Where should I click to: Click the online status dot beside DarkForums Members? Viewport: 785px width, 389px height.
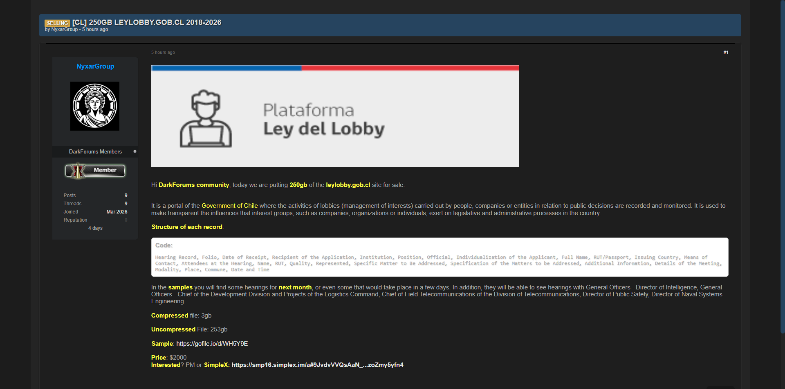pos(135,151)
